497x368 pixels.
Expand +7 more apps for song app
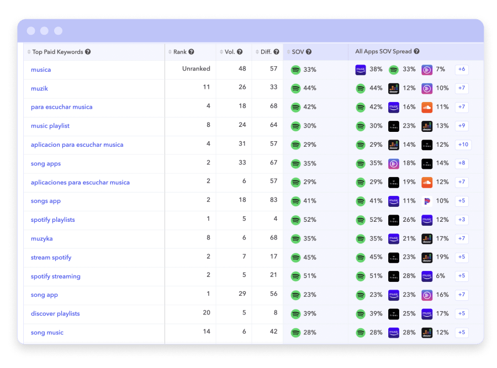(462, 295)
